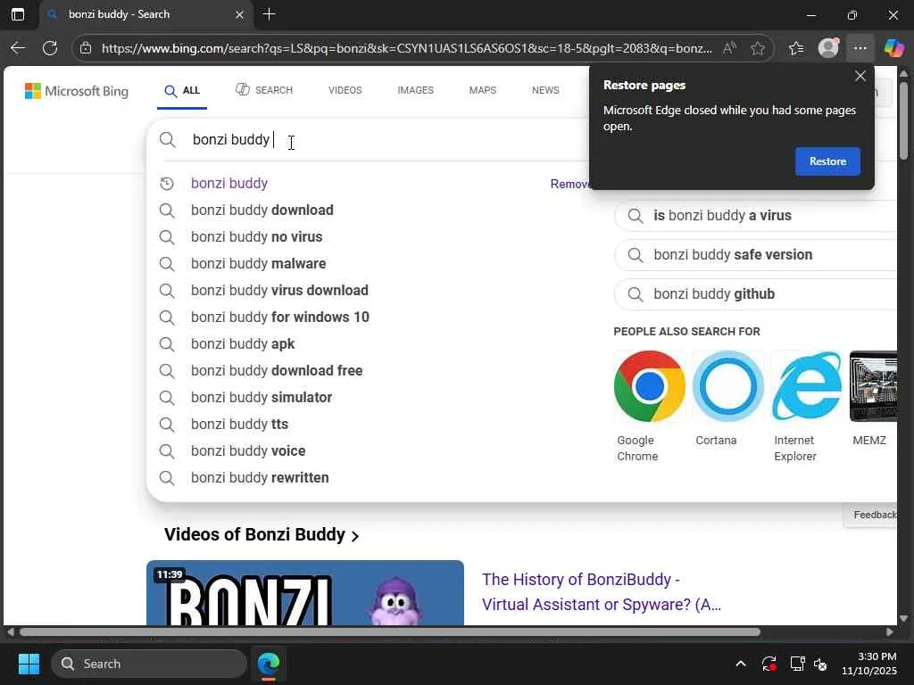The height and width of the screenshot is (685, 914).
Task: Open the profile avatar icon
Action: click(x=828, y=48)
